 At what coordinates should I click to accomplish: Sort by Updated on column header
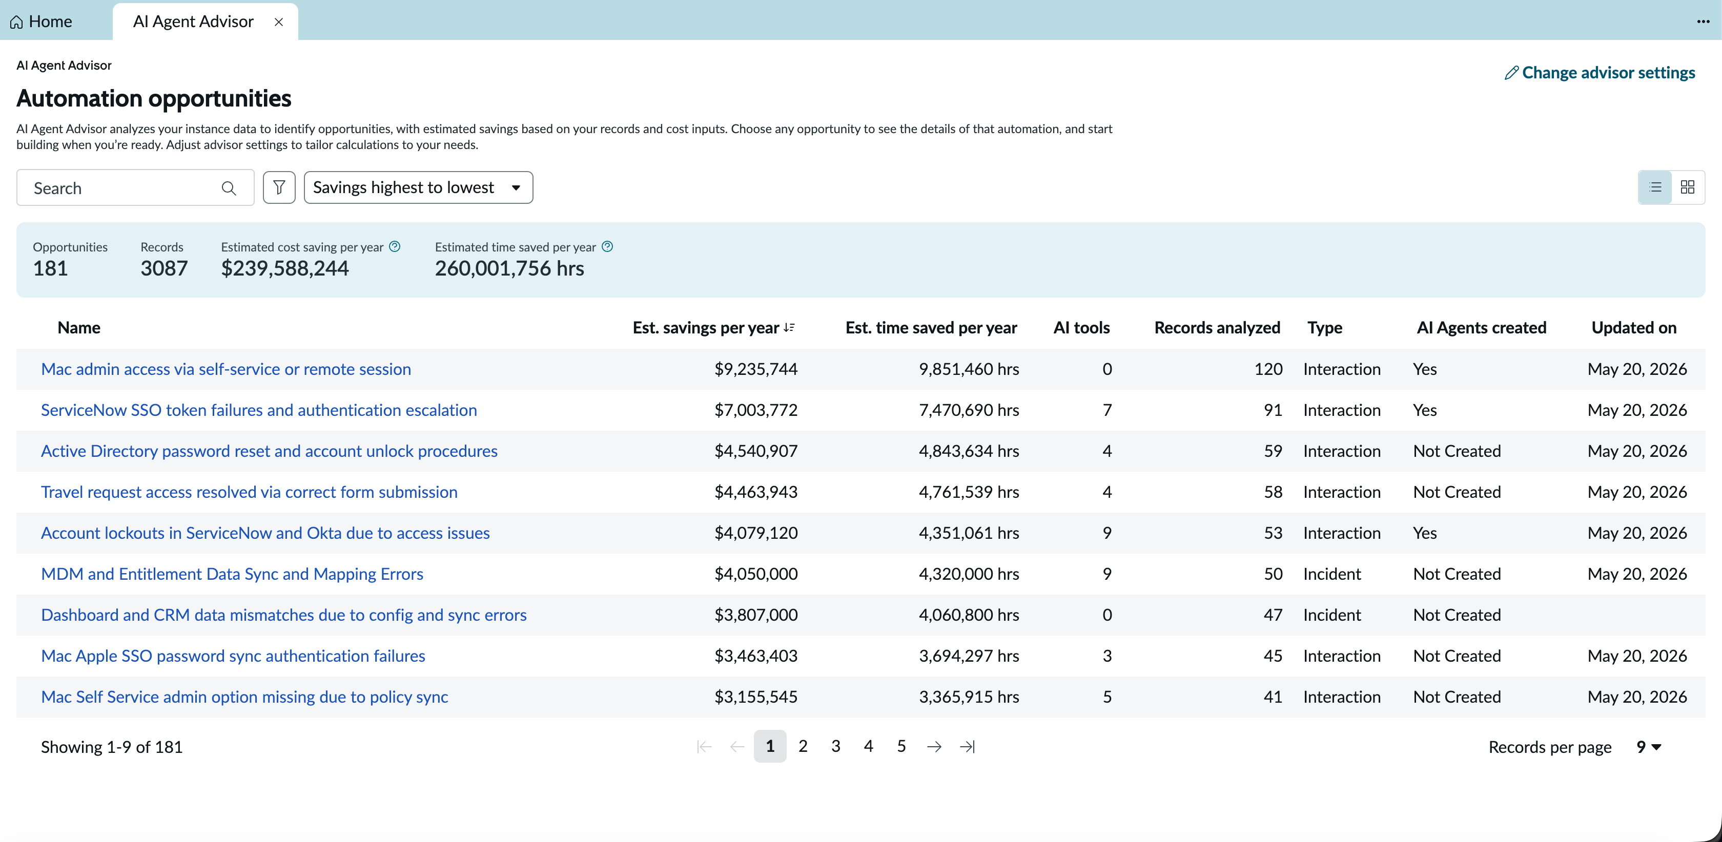[1634, 327]
